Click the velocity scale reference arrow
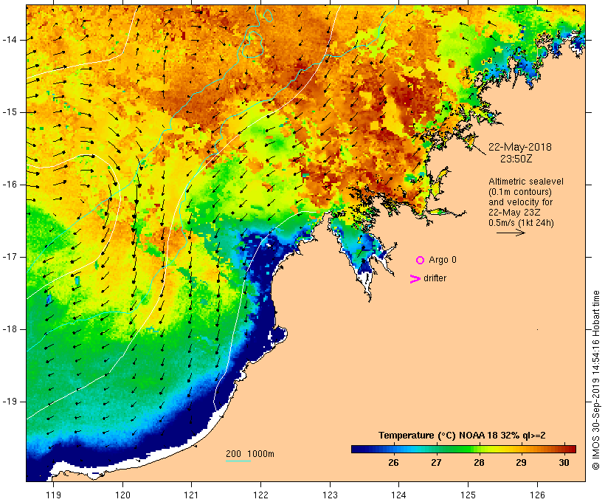The width and height of the screenshot is (605, 502). pyautogui.click(x=511, y=233)
